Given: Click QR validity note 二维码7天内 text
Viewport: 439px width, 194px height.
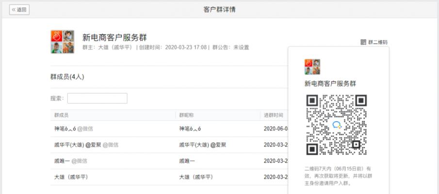Looking at the screenshot, I should (x=338, y=176).
